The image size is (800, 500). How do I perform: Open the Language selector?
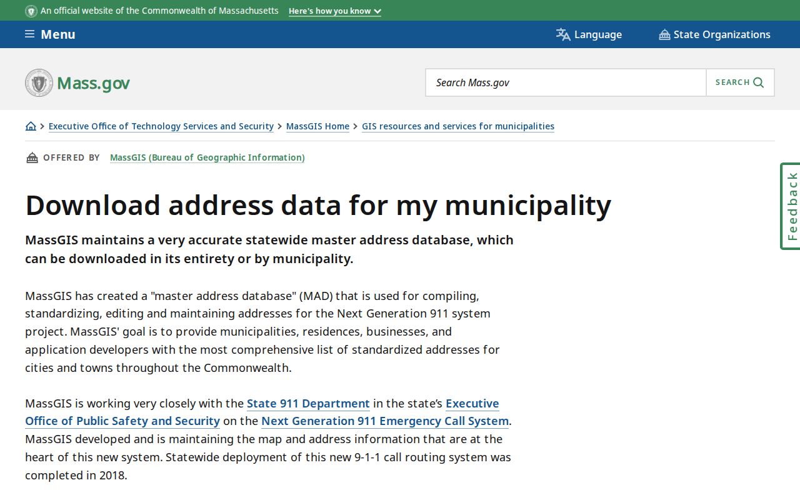589,34
